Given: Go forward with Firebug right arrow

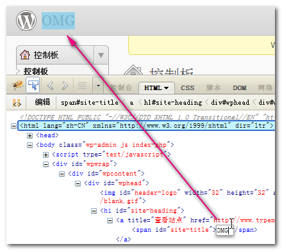Looking at the screenshot, I should click(x=65, y=86).
